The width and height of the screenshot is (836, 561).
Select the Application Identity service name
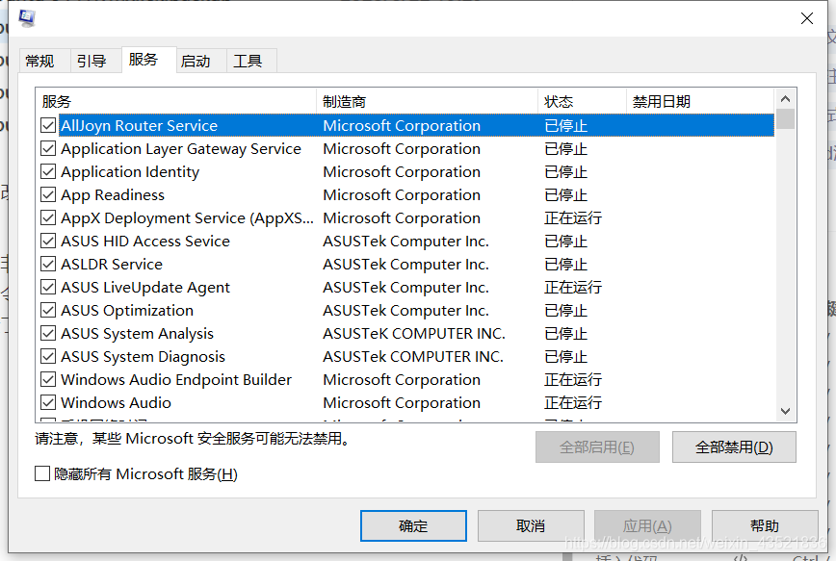click(130, 171)
